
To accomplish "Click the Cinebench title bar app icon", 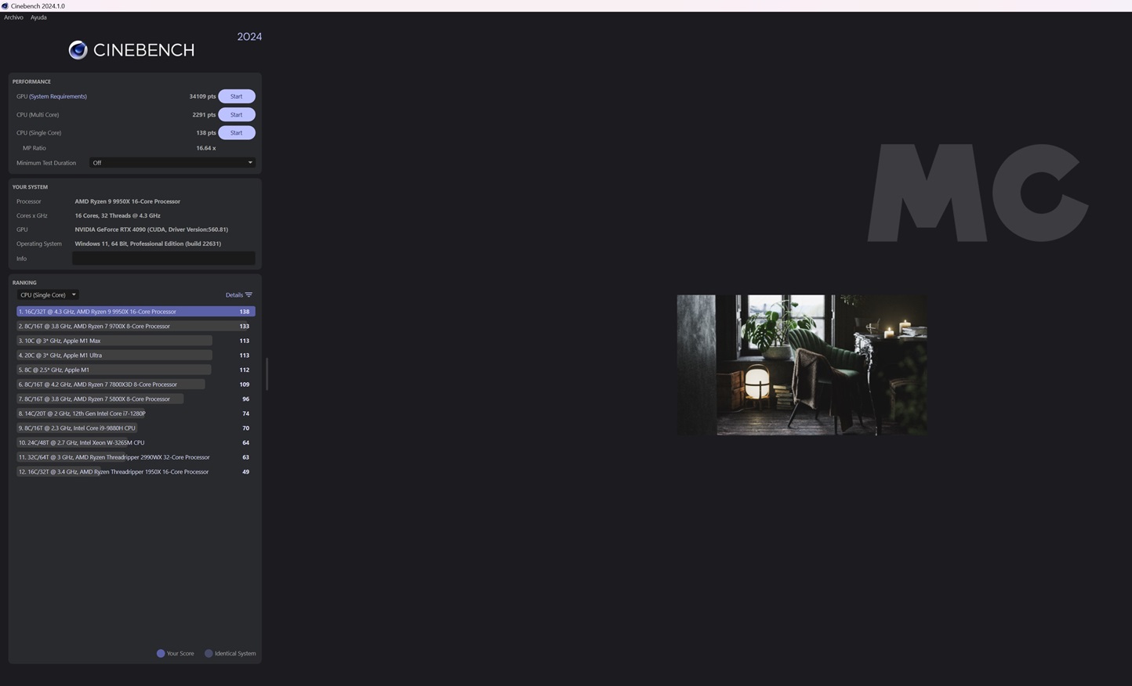I will [x=5, y=5].
